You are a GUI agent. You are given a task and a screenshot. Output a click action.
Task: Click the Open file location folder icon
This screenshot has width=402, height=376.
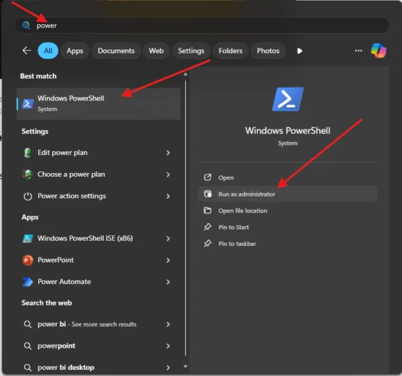click(x=208, y=210)
